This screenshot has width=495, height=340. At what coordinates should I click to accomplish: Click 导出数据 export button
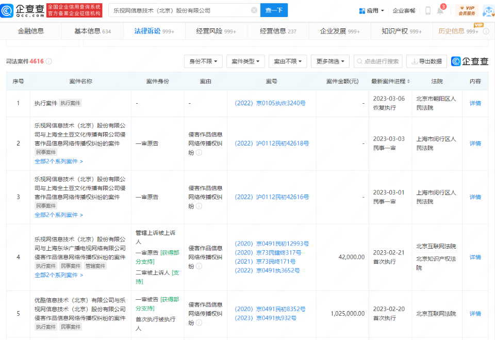coord(426,61)
